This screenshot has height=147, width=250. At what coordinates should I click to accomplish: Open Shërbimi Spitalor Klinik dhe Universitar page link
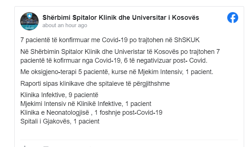click(121, 18)
